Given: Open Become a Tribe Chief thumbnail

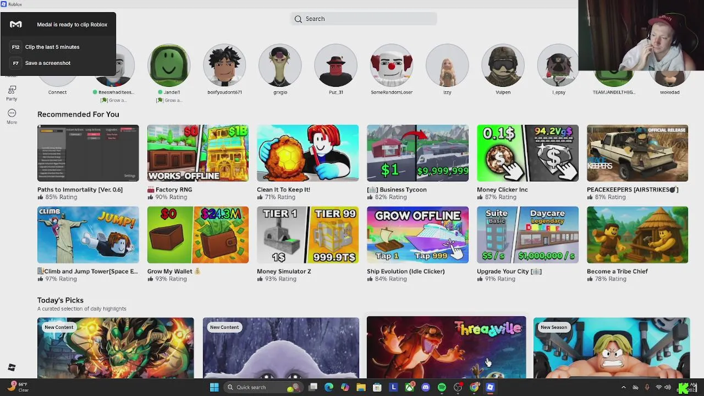Looking at the screenshot, I should (x=637, y=235).
